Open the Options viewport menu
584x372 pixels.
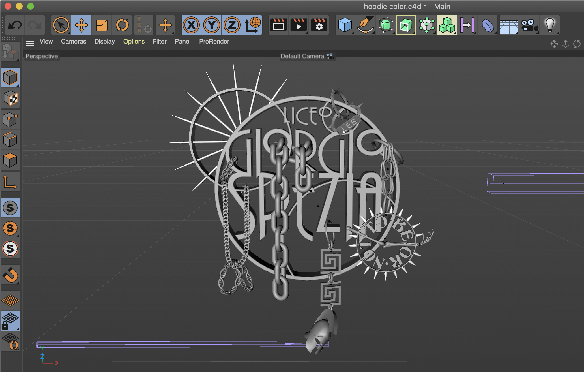click(x=134, y=42)
